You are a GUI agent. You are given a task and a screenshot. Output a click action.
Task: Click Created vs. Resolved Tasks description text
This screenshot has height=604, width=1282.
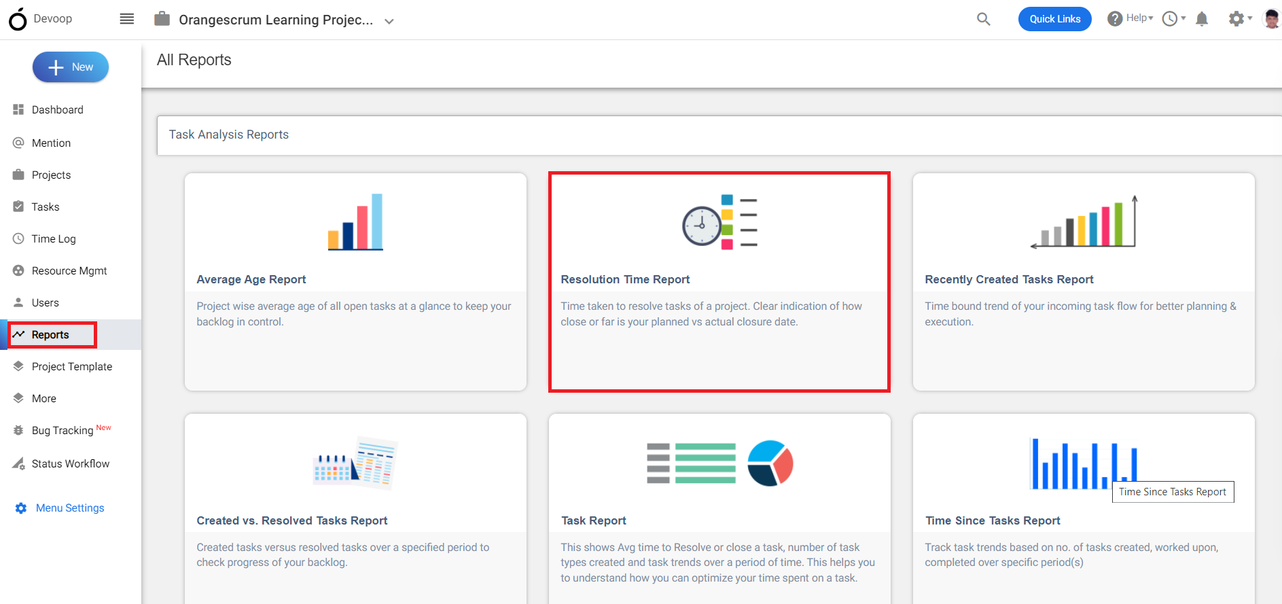pos(343,555)
